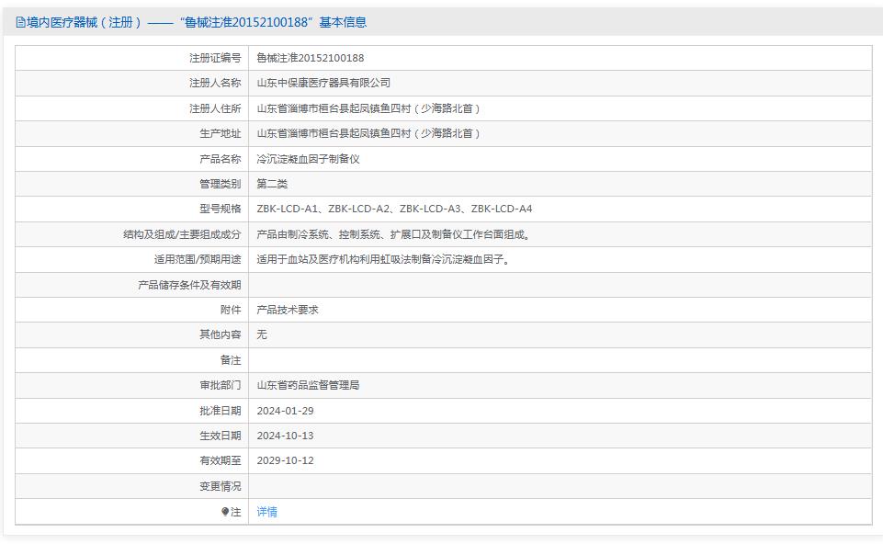Click the expiry date 2029-10-12
883x544 pixels.
(285, 460)
